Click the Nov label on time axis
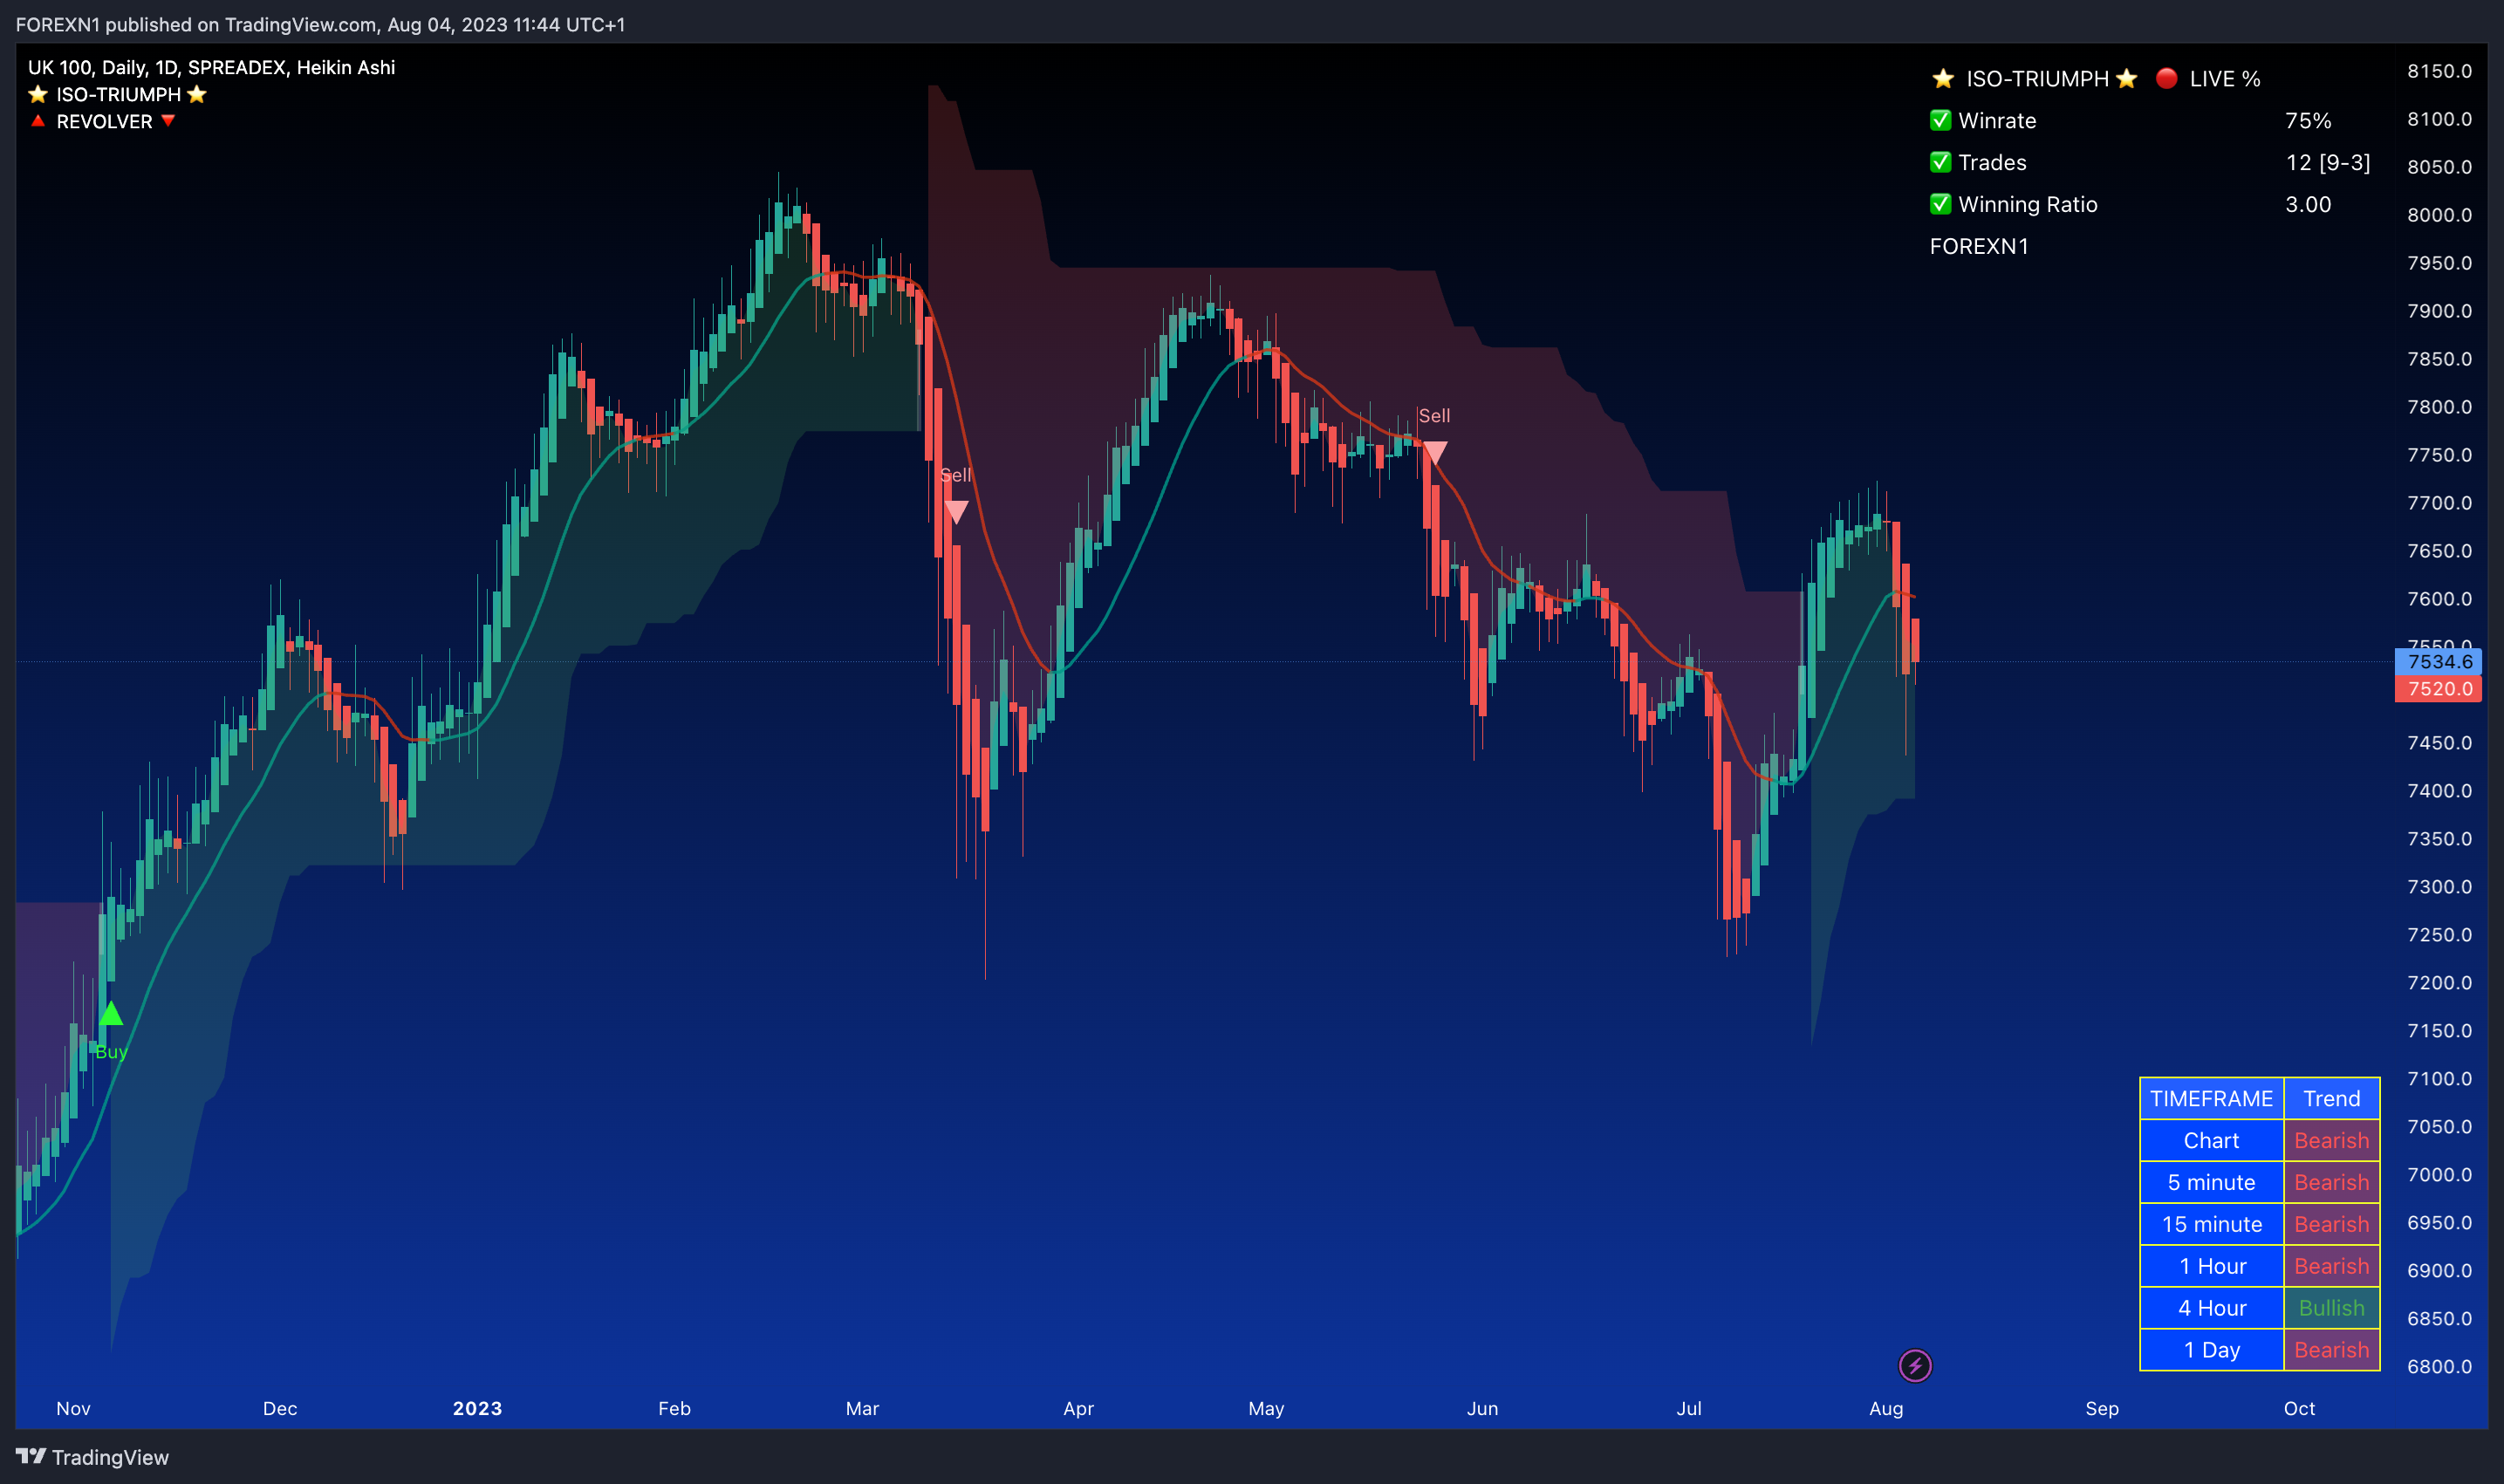 point(73,1408)
